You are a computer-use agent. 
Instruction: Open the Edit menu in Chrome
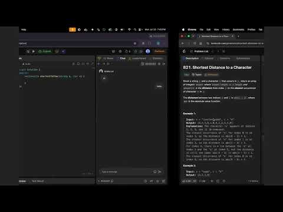point(209,29)
